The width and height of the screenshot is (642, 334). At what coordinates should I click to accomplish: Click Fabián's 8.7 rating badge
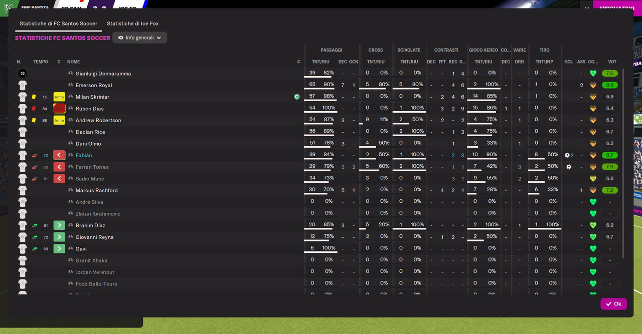click(610, 155)
